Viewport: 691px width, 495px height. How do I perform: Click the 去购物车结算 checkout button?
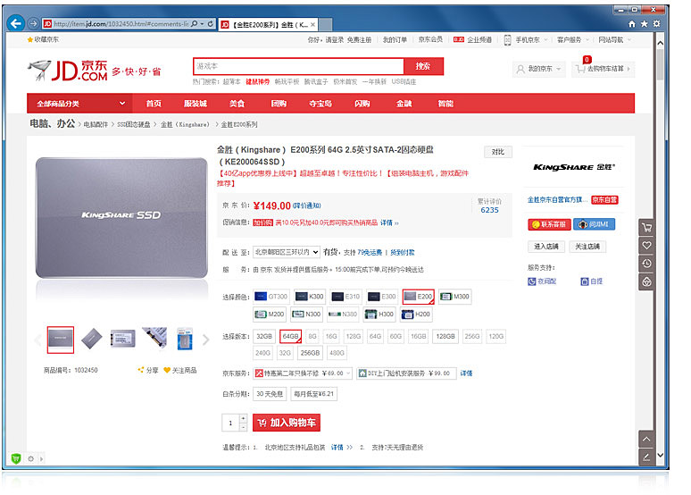coord(604,69)
